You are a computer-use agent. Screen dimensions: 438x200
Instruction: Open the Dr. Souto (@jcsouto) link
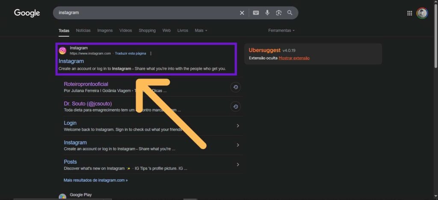point(88,104)
